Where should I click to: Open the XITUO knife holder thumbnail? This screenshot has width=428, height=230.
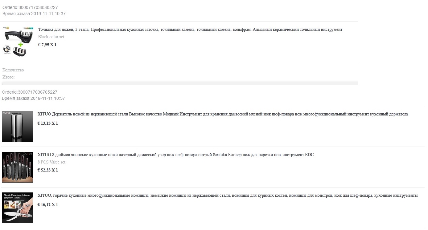pyautogui.click(x=17, y=127)
